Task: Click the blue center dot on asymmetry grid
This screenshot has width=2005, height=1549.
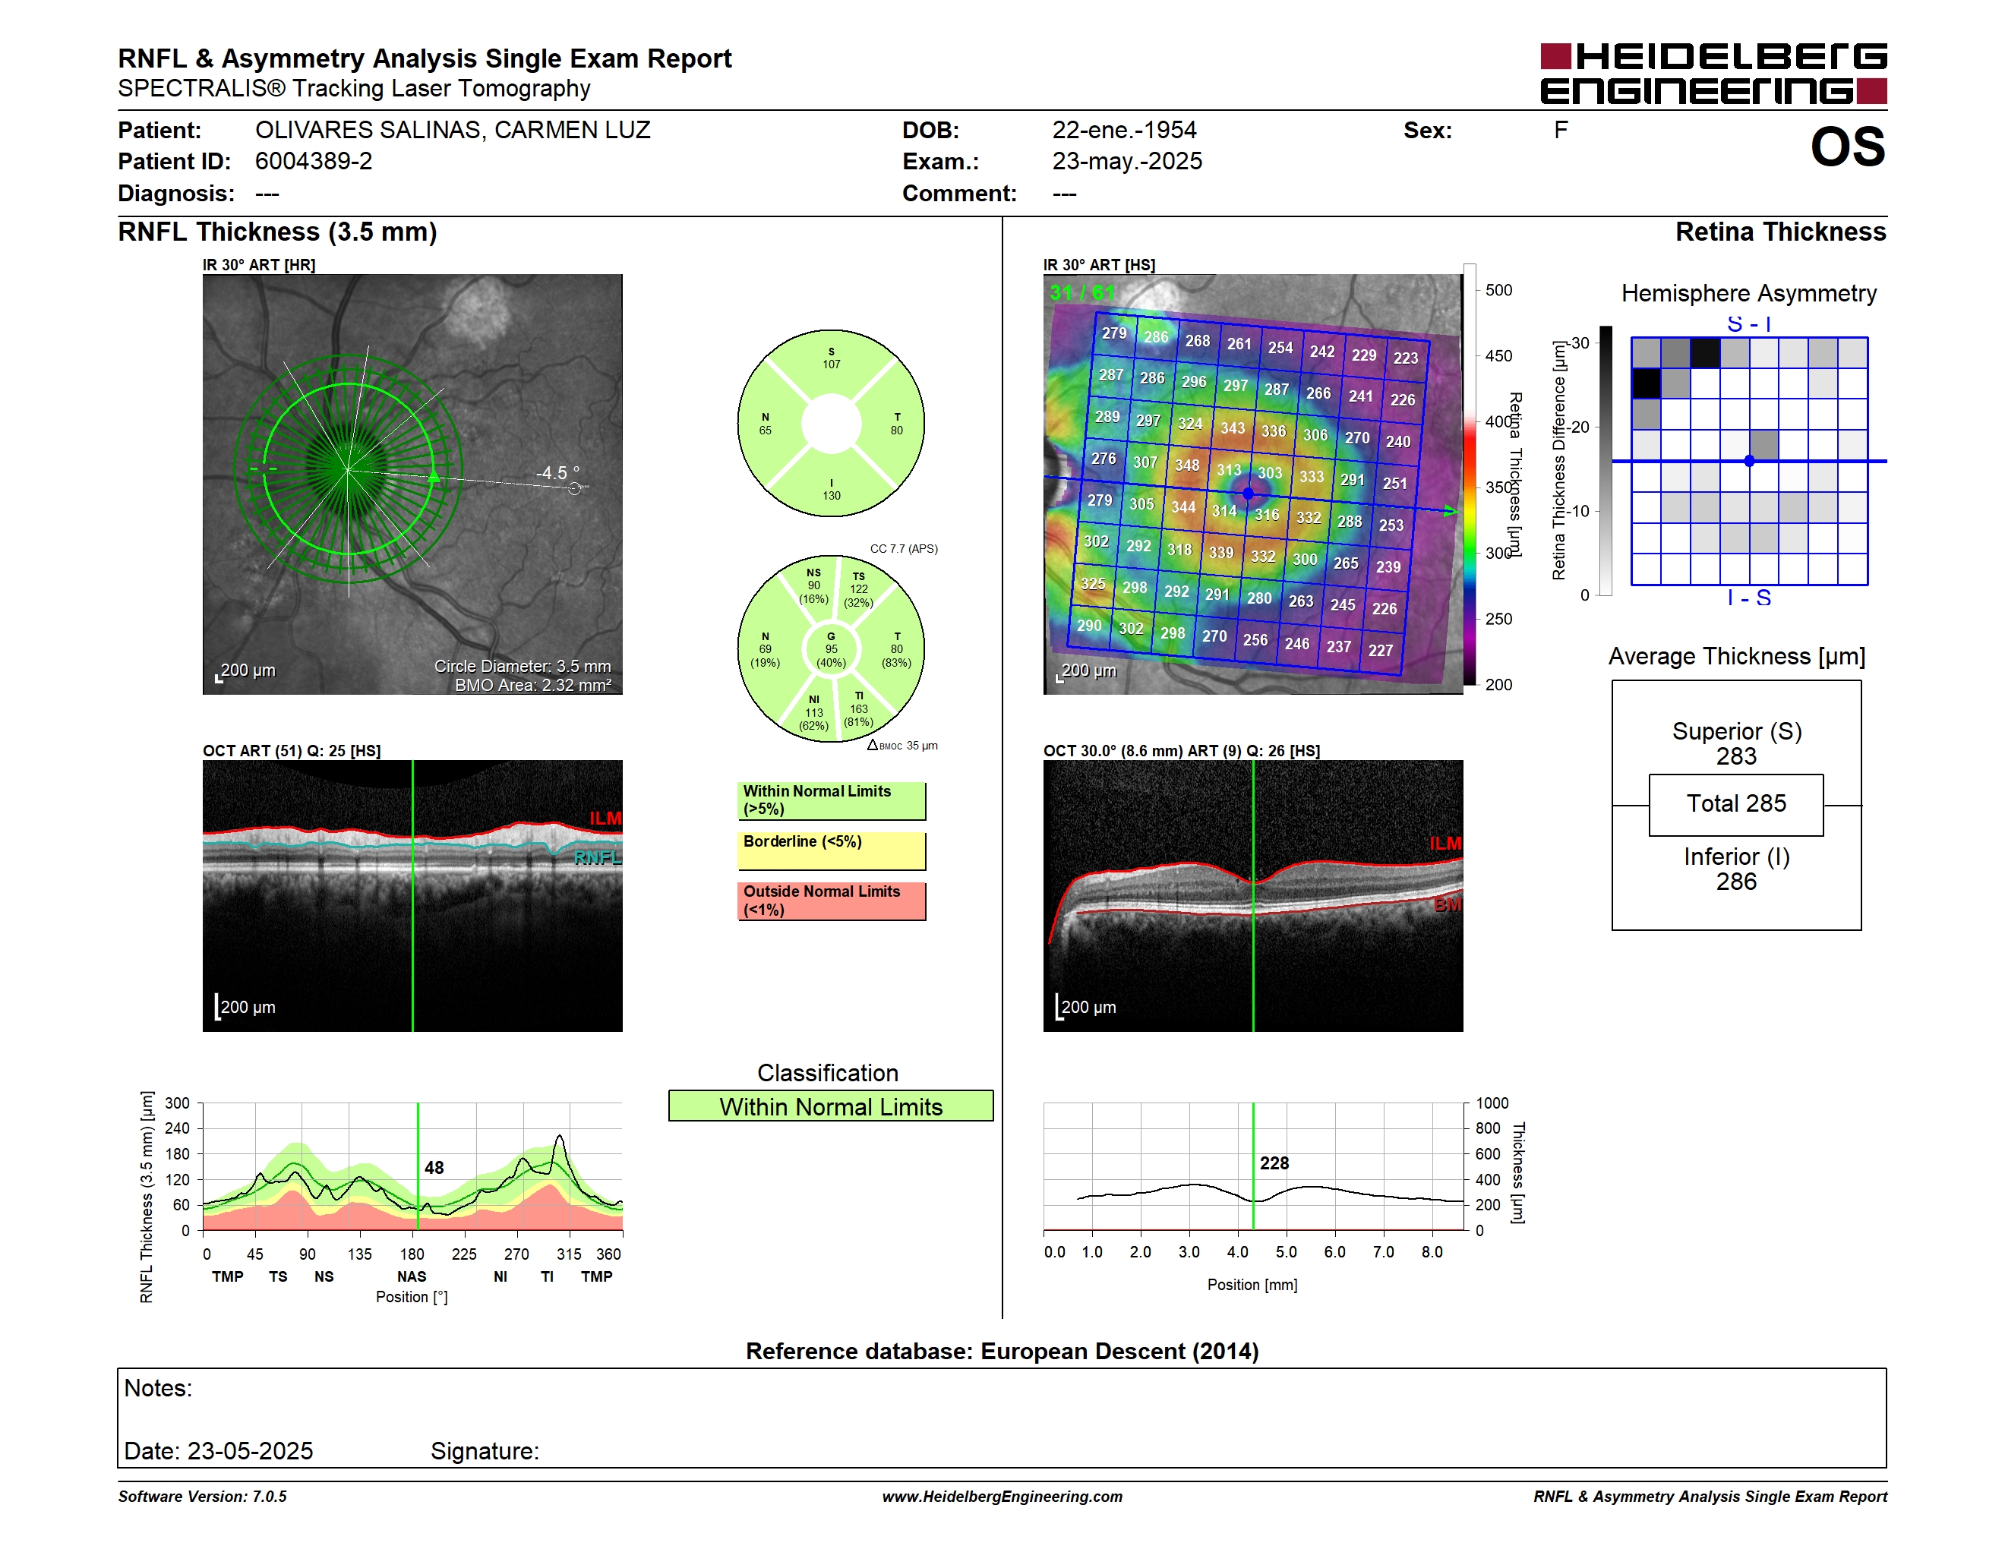Action: click(x=1749, y=461)
